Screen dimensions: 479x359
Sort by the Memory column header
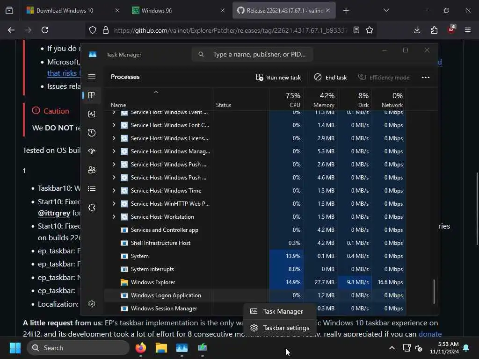[321, 100]
